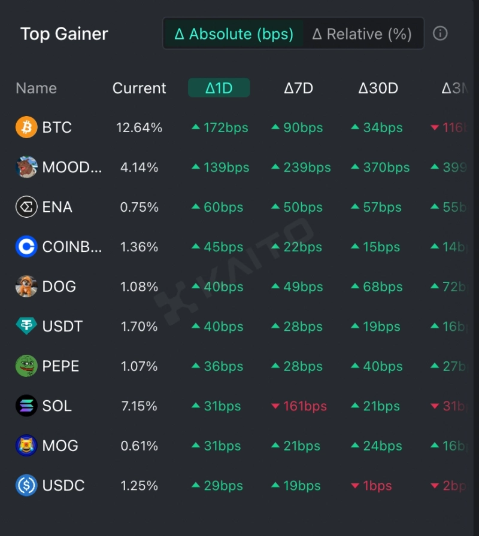
Task: Click the Solana logo icon
Action: pyautogui.click(x=26, y=406)
